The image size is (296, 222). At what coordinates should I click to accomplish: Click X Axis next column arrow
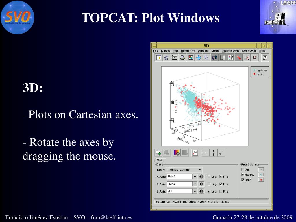(203, 177)
